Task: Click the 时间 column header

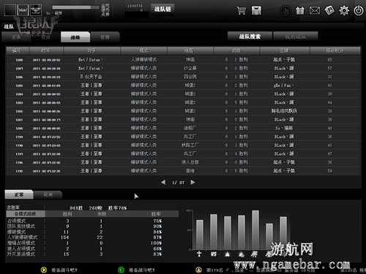Action: (46, 50)
